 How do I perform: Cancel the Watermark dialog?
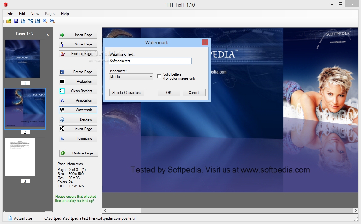[x=194, y=93]
